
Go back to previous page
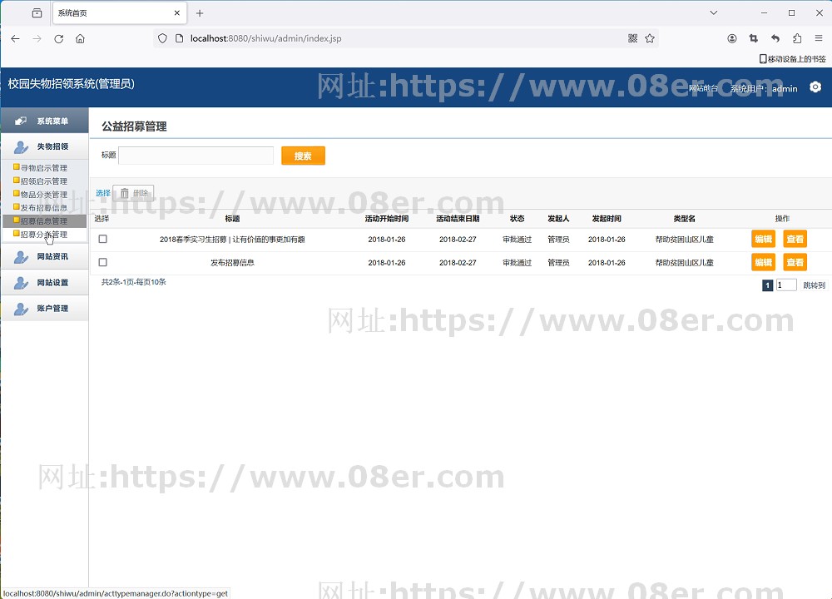point(15,38)
